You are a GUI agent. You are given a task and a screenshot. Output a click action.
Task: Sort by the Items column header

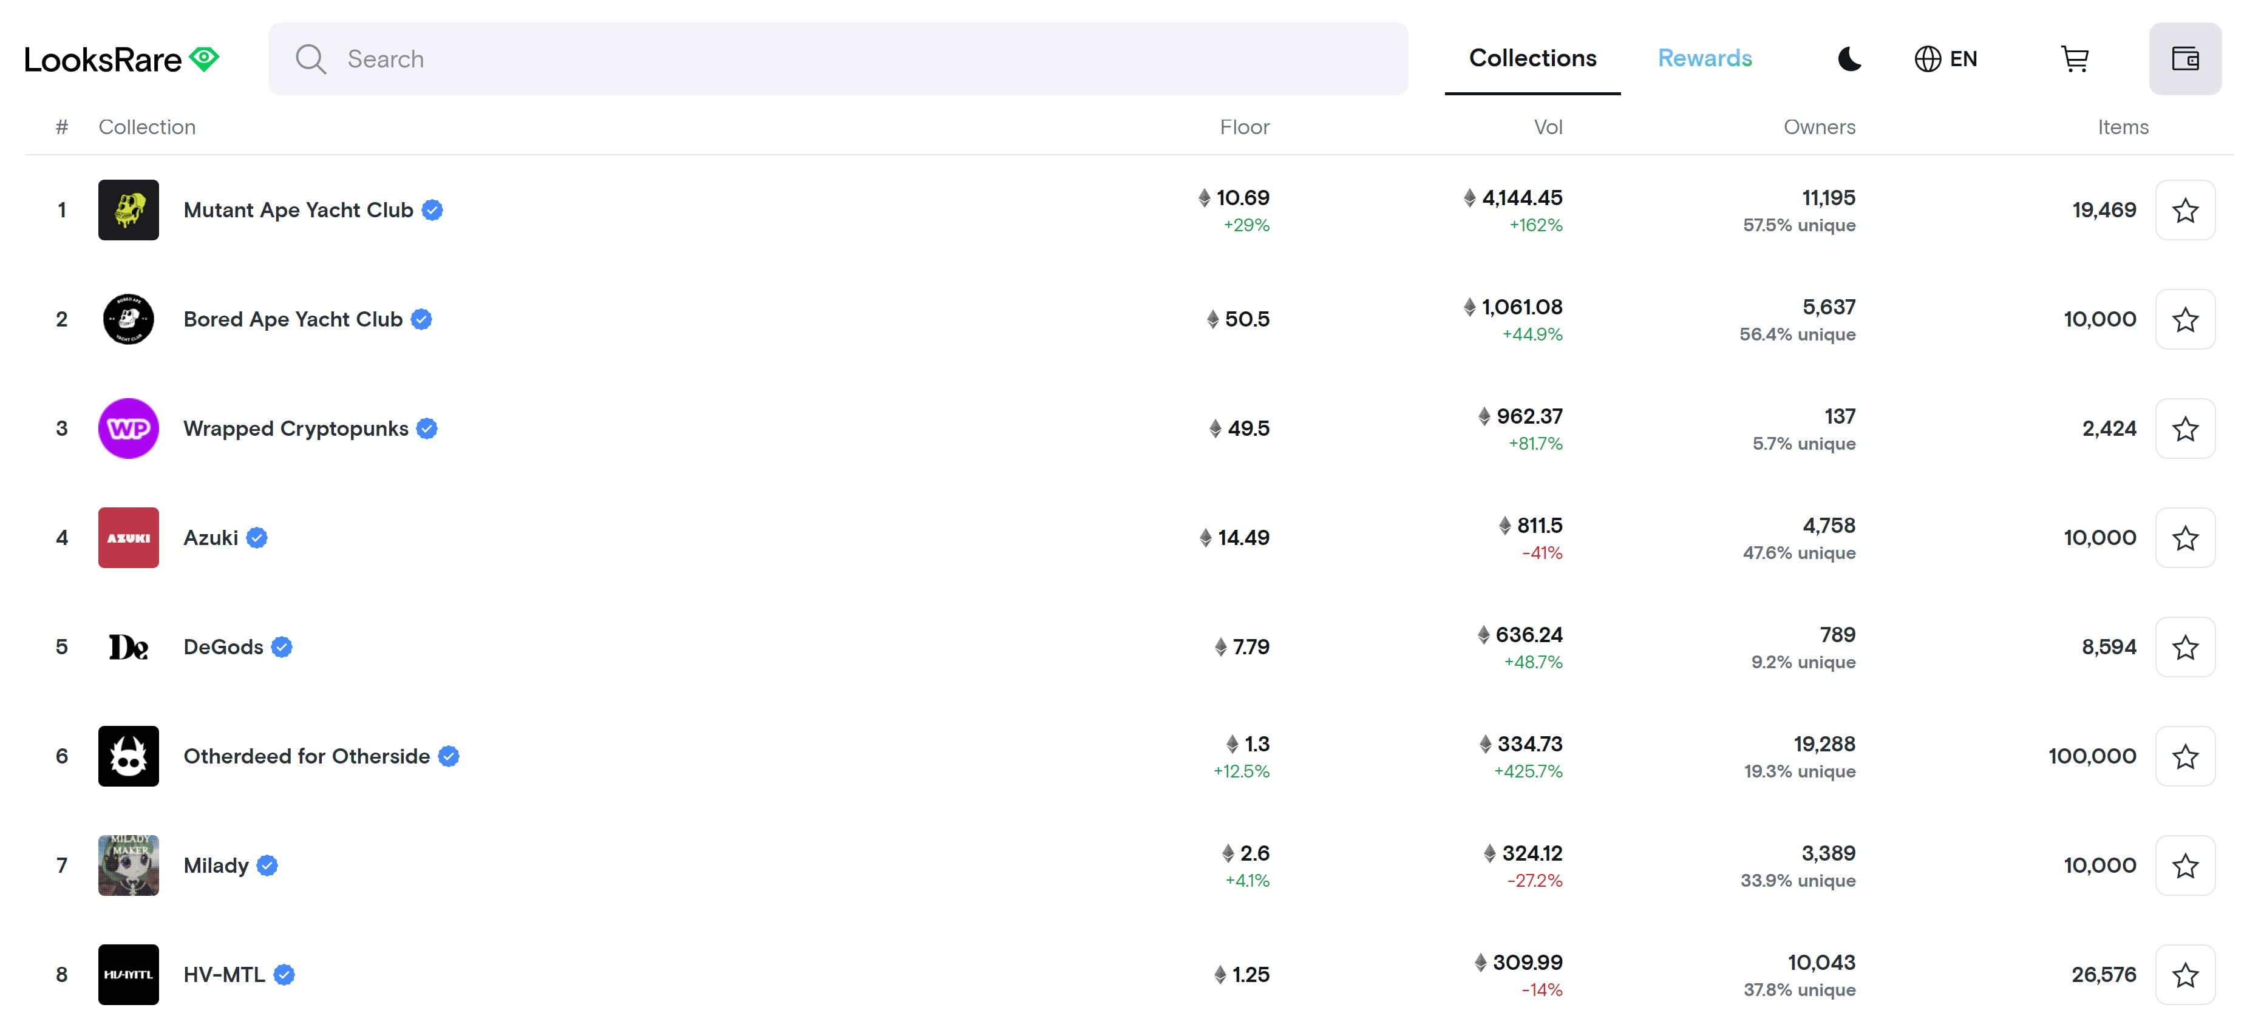tap(2123, 127)
